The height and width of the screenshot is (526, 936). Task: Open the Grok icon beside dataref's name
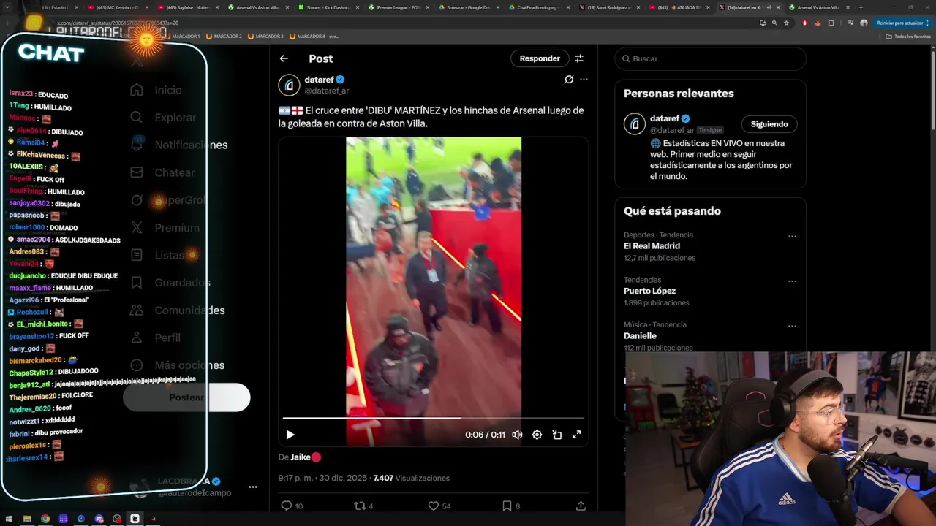[x=569, y=80]
